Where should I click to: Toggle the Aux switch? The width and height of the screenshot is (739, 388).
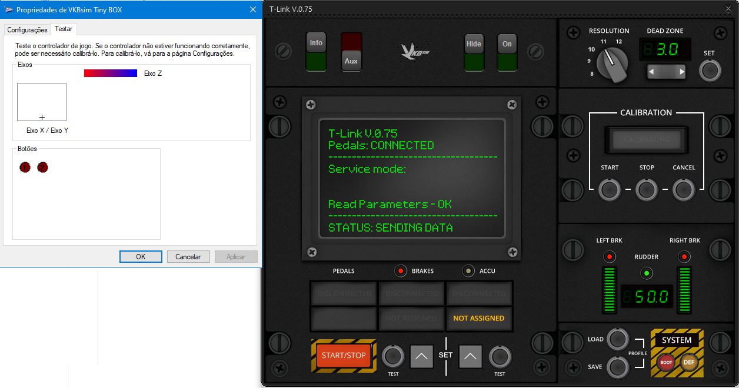click(x=351, y=52)
